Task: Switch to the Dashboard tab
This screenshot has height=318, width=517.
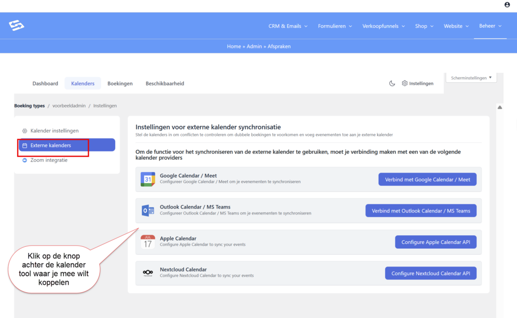Action: (x=45, y=83)
